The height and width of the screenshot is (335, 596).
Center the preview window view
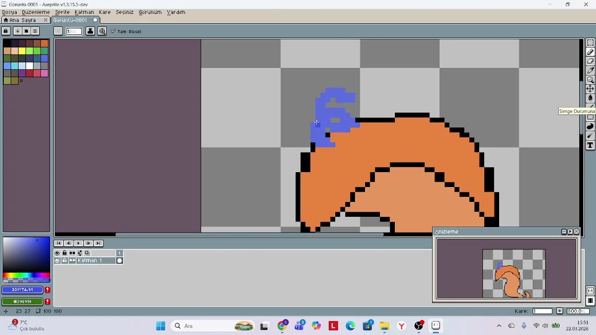click(564, 232)
